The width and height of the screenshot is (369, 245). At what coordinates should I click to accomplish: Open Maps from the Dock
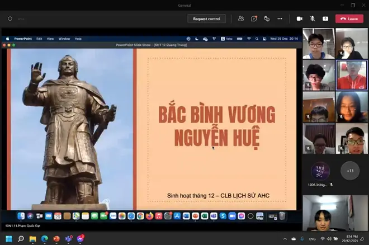tap(76, 216)
